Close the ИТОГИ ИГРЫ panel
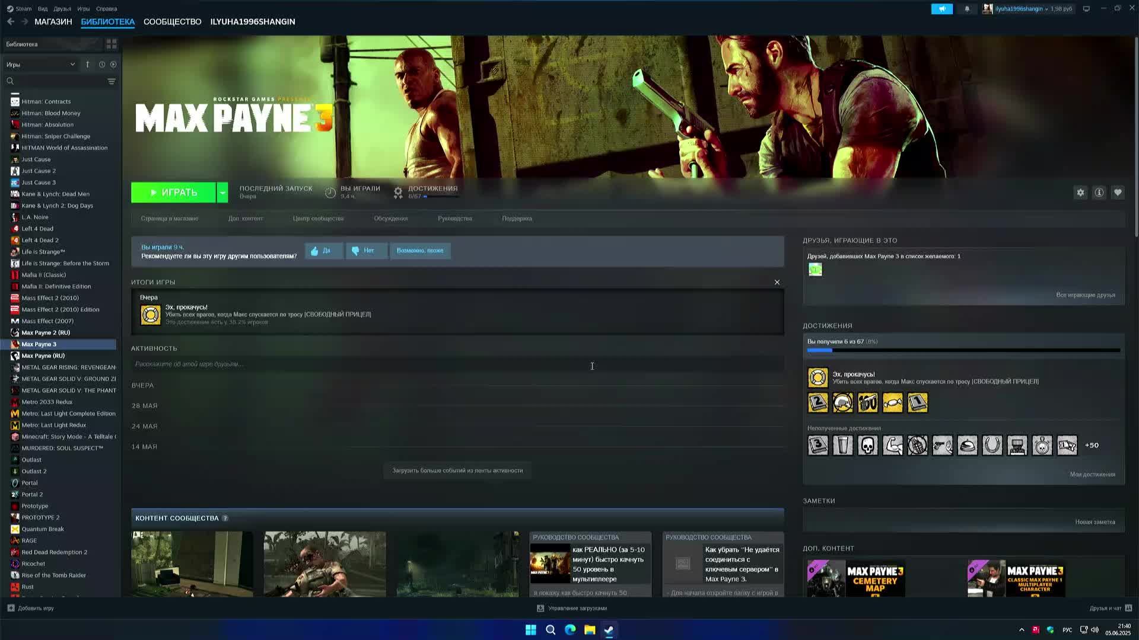Viewport: 1139px width, 640px height. coord(777,283)
